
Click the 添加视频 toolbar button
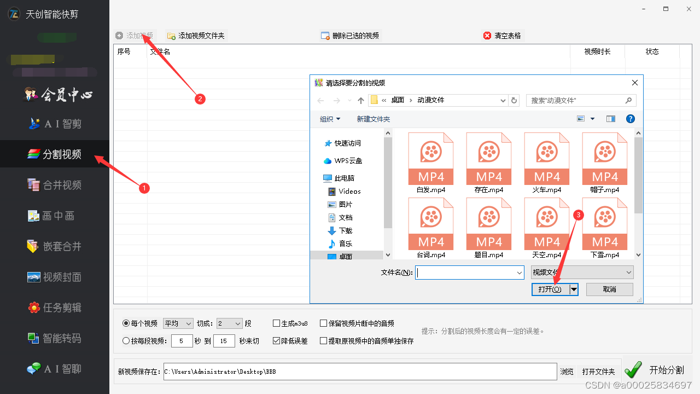135,36
